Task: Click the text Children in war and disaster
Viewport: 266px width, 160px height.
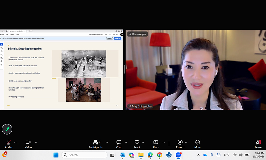Action: coord(20,81)
